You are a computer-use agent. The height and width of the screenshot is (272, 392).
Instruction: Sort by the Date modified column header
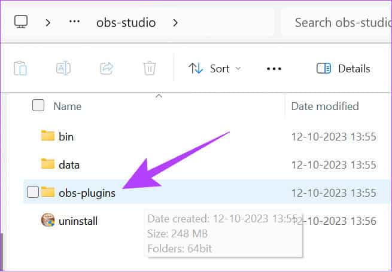(325, 106)
